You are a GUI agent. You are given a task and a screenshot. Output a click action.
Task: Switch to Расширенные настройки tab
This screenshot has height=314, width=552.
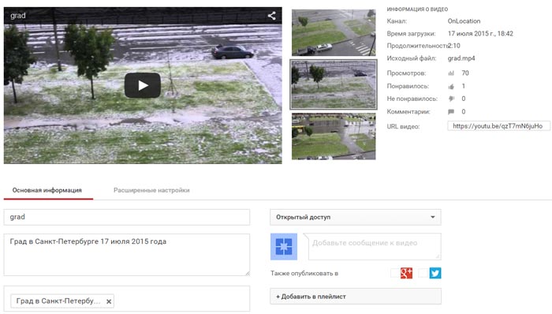pyautogui.click(x=151, y=190)
